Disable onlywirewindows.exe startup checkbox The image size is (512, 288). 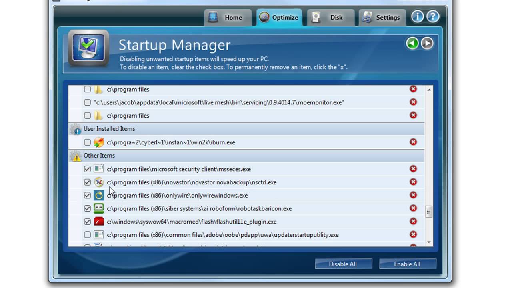tap(87, 195)
